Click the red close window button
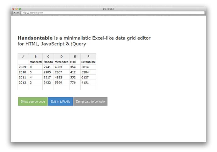Image resolution: width=217 pixels, height=152 pixels. (14, 9)
